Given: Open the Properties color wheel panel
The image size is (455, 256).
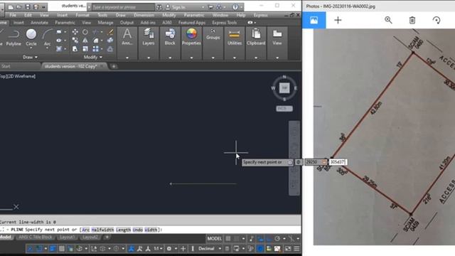Looking at the screenshot, I should (191, 37).
